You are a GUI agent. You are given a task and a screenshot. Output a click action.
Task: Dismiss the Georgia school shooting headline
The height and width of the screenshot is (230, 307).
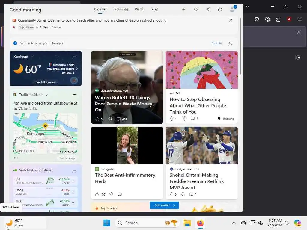click(x=231, y=20)
